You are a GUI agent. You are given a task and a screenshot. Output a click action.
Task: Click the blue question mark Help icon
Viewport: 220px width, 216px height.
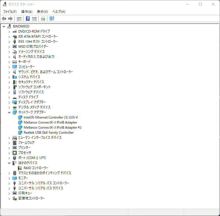28,19
